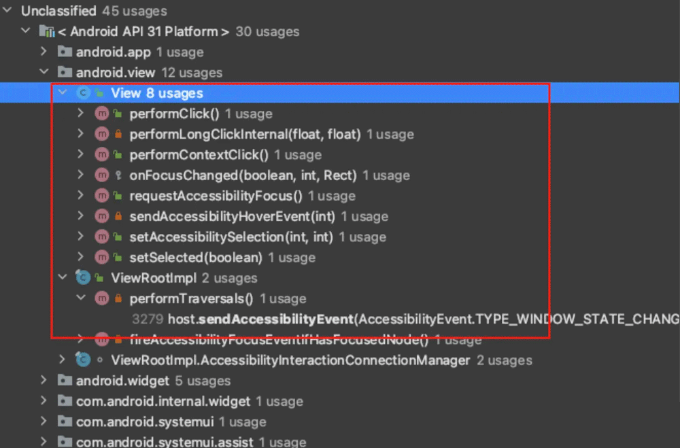Click the AccessibilityInteractionConnectionManager class icon
The width and height of the screenshot is (680, 448).
(84, 360)
